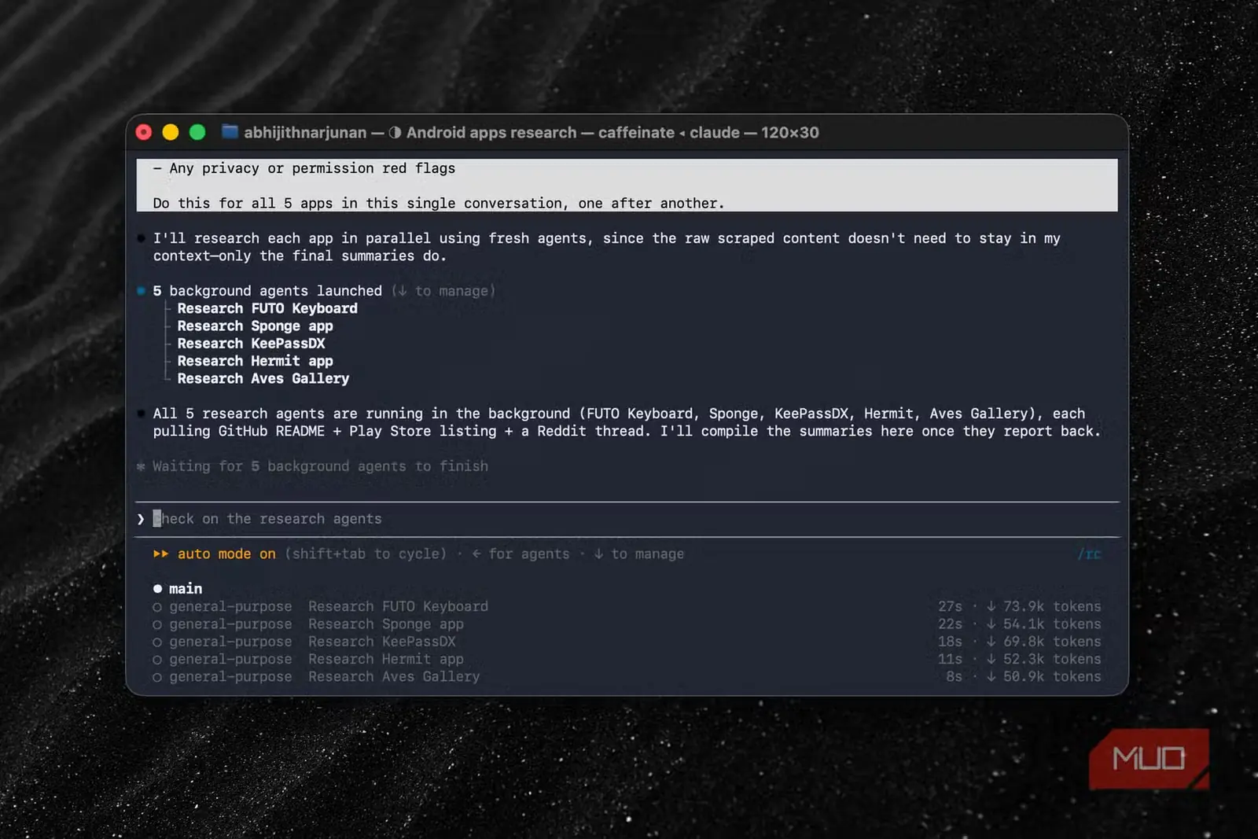Click the '22s' elapsed time
The image size is (1258, 839).
(950, 624)
